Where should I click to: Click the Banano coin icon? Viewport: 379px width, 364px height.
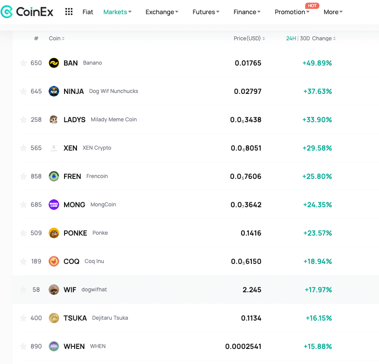point(54,63)
